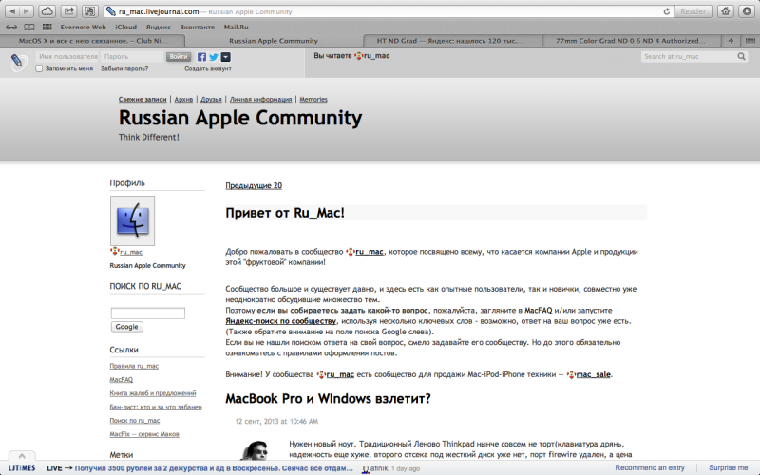The width and height of the screenshot is (760, 475).
Task: Check the Запомнить меня checkbox
Action: pos(39,68)
